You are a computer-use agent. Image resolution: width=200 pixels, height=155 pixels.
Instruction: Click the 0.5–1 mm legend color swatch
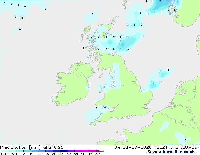[13, 151]
